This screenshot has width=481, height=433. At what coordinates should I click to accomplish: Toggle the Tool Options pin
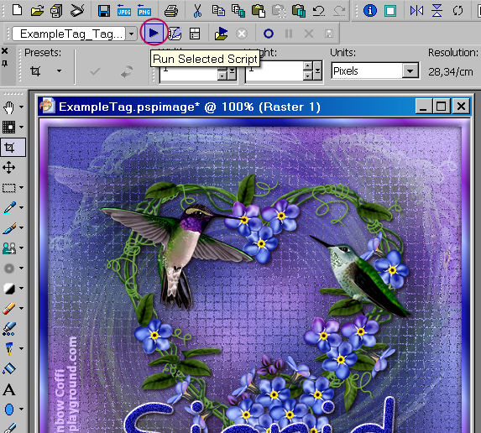4,64
